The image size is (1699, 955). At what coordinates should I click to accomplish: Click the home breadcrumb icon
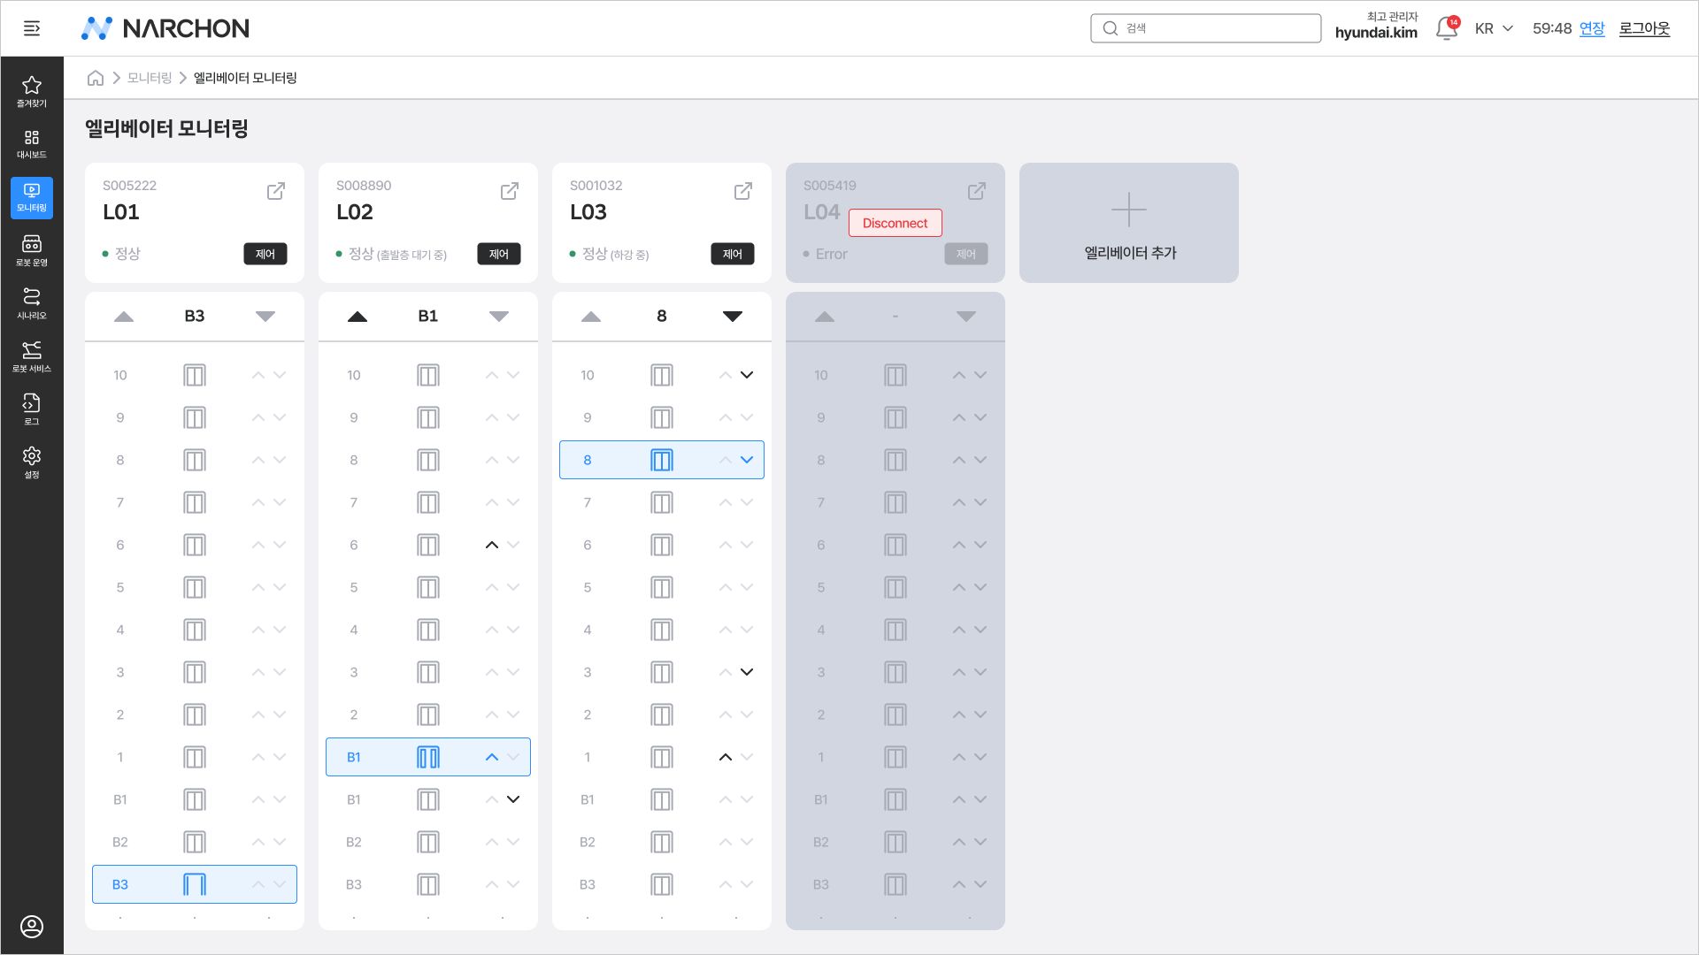(96, 78)
